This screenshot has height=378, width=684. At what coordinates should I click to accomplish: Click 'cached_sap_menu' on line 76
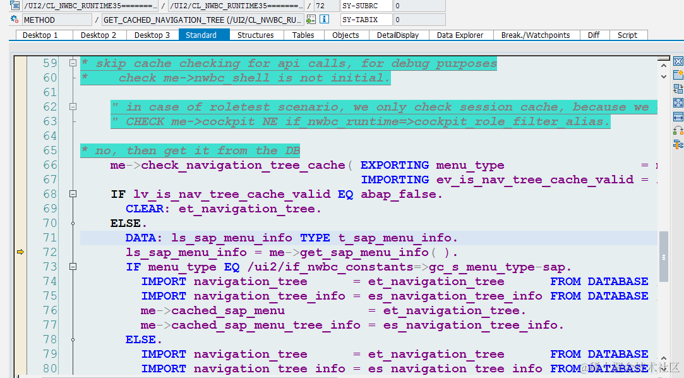(x=228, y=310)
